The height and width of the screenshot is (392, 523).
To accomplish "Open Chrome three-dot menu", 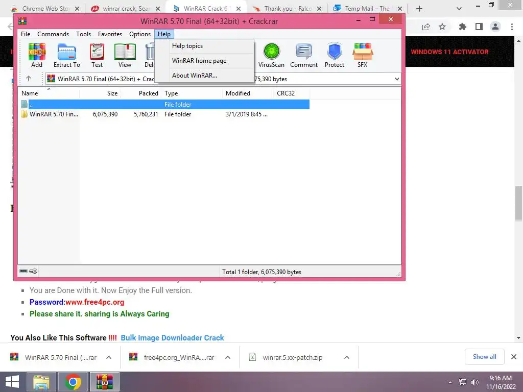I will tap(512, 27).
